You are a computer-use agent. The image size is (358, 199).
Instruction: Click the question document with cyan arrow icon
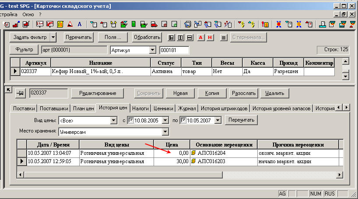[289, 24]
